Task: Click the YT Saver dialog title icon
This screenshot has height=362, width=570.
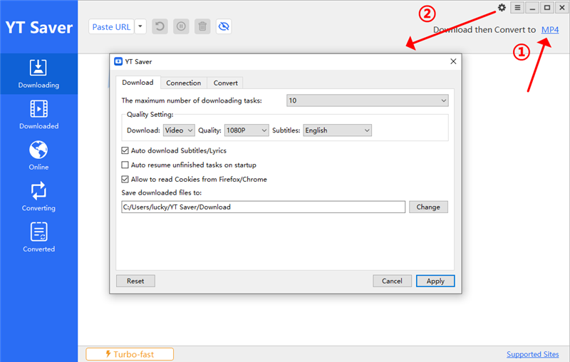Action: click(118, 61)
